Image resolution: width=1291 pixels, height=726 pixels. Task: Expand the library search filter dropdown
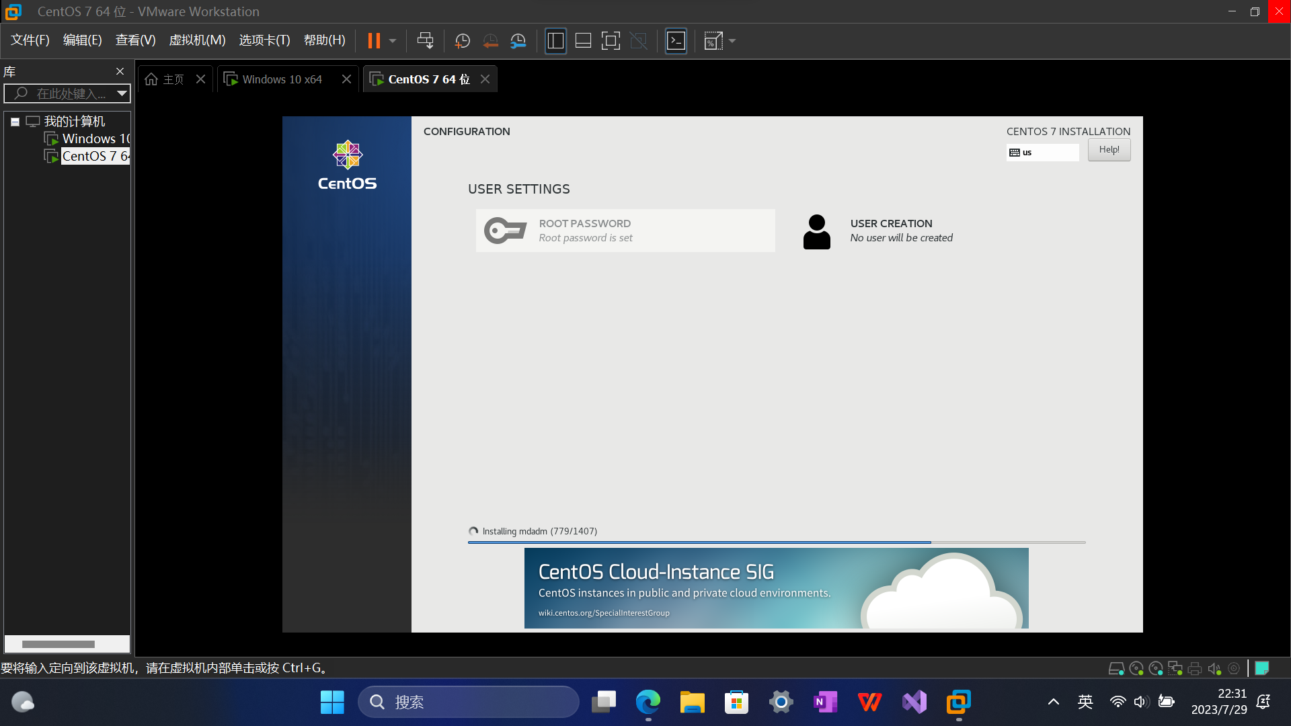(122, 93)
